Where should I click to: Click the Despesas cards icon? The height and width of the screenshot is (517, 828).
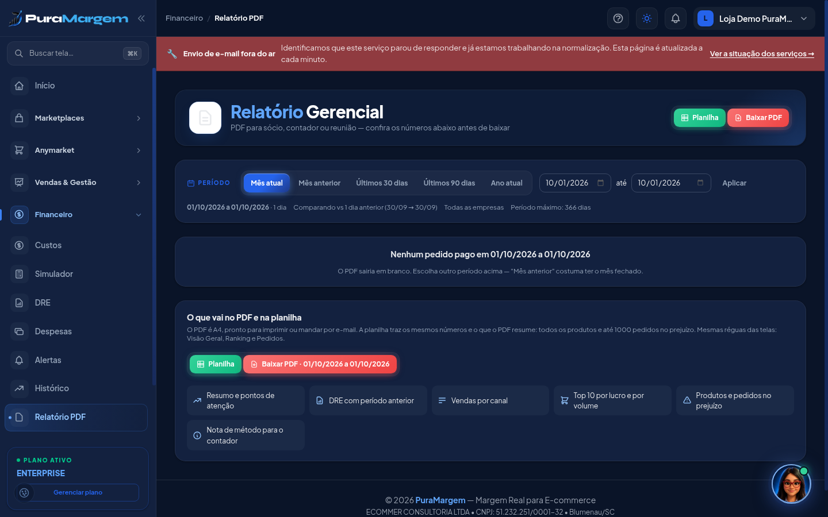19,331
